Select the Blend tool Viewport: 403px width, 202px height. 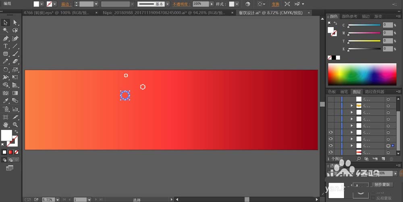tap(15, 101)
